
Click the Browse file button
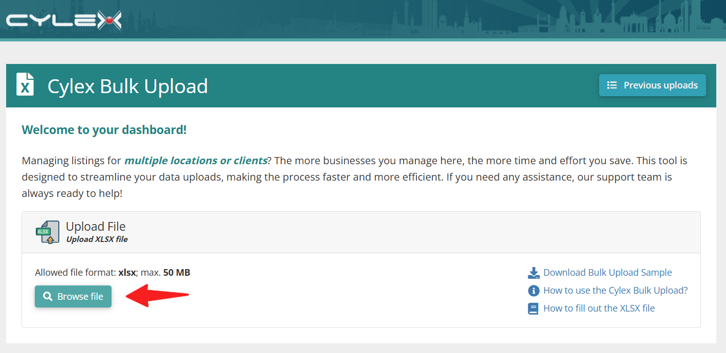[x=73, y=297]
